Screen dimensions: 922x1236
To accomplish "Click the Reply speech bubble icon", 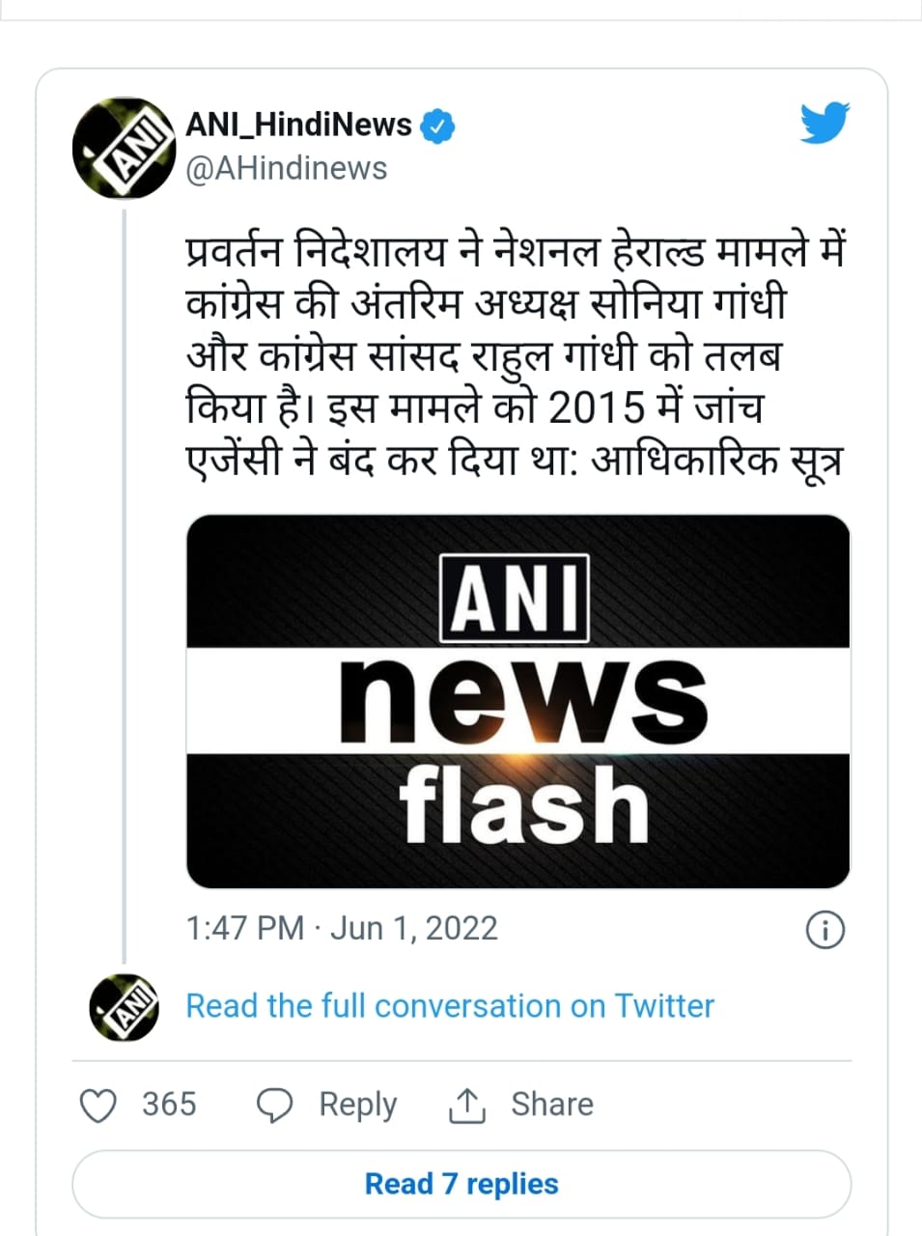I will pos(274,1105).
